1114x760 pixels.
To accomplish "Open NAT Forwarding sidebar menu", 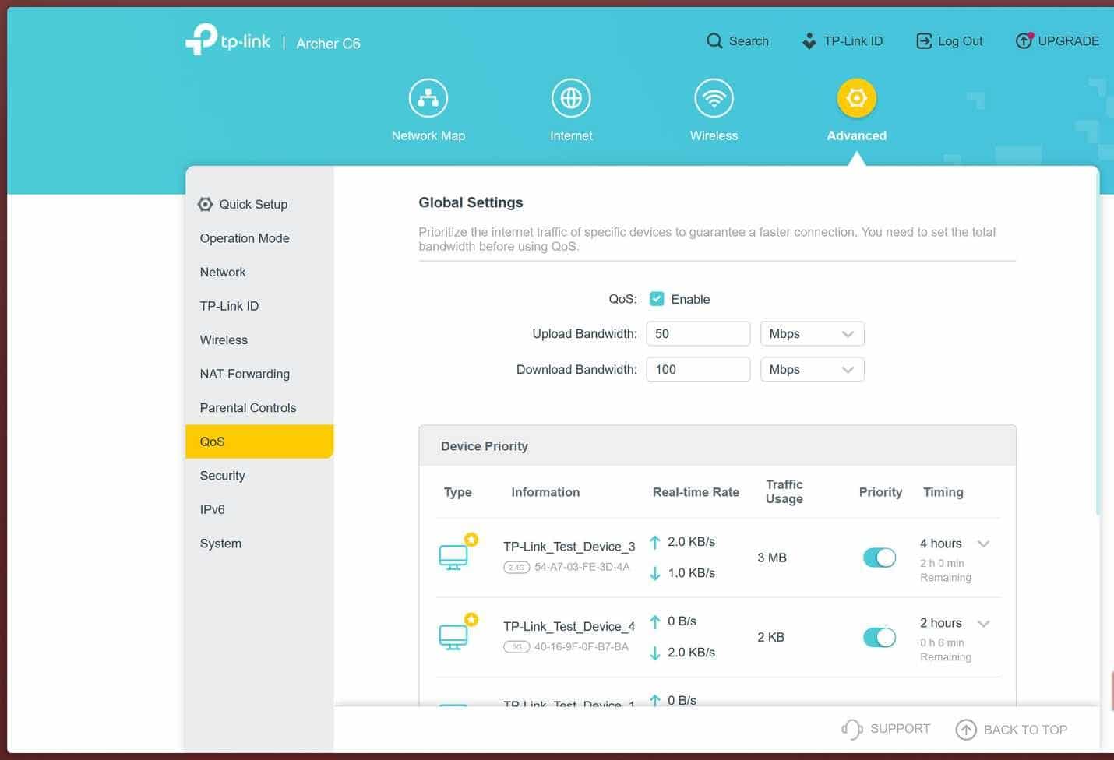I will pyautogui.click(x=259, y=374).
